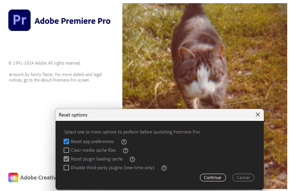Open help for Reset app preferences

coord(124,142)
